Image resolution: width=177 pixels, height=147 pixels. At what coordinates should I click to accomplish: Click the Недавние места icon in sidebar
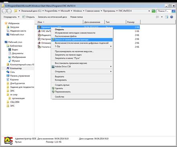(x=8, y=31)
